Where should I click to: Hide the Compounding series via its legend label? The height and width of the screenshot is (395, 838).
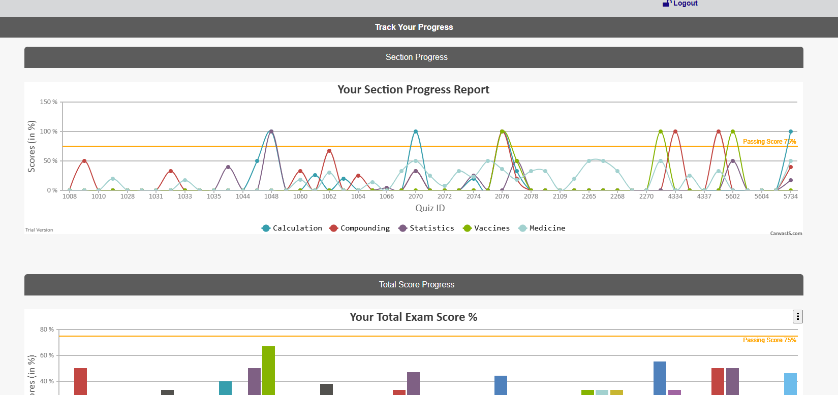(365, 228)
